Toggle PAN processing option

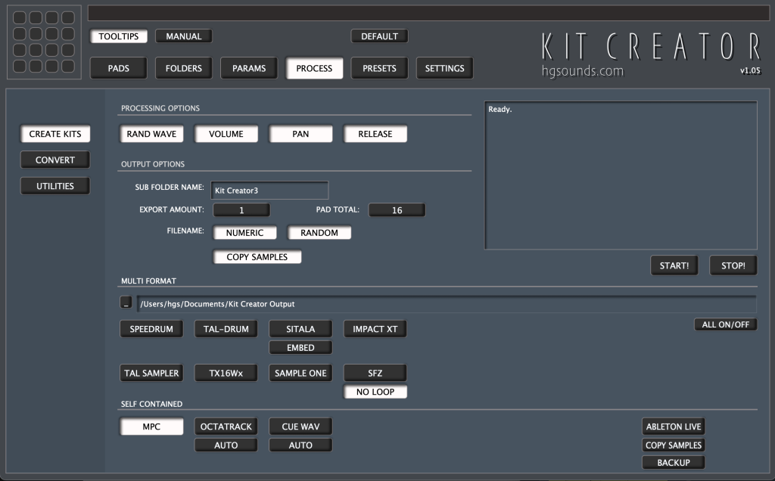point(300,134)
